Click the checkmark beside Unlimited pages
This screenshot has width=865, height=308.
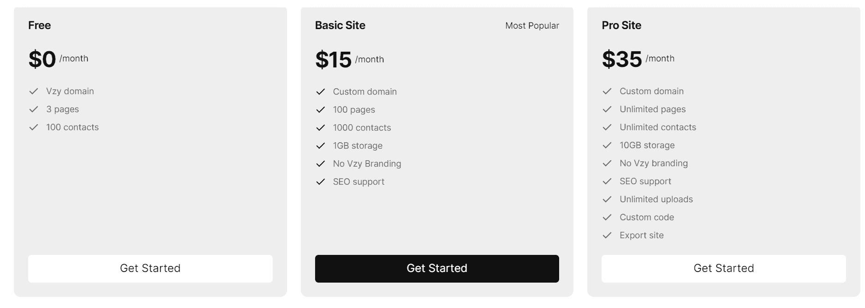click(607, 109)
